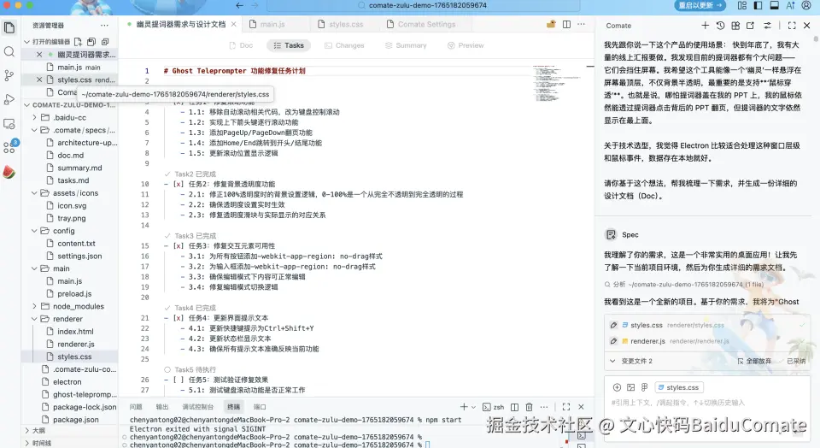
Task: Click the 重启以更新 button
Action: tap(700, 5)
